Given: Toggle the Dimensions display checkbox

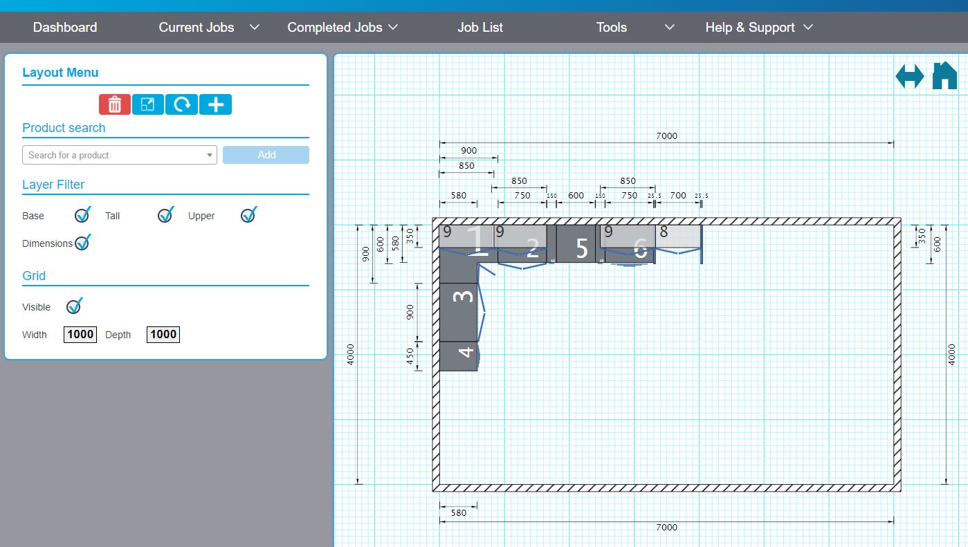Looking at the screenshot, I should coord(83,242).
